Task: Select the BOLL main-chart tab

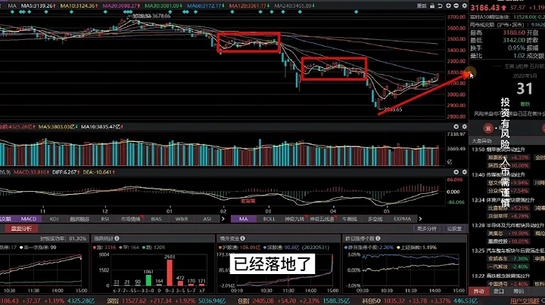Action: point(269,219)
